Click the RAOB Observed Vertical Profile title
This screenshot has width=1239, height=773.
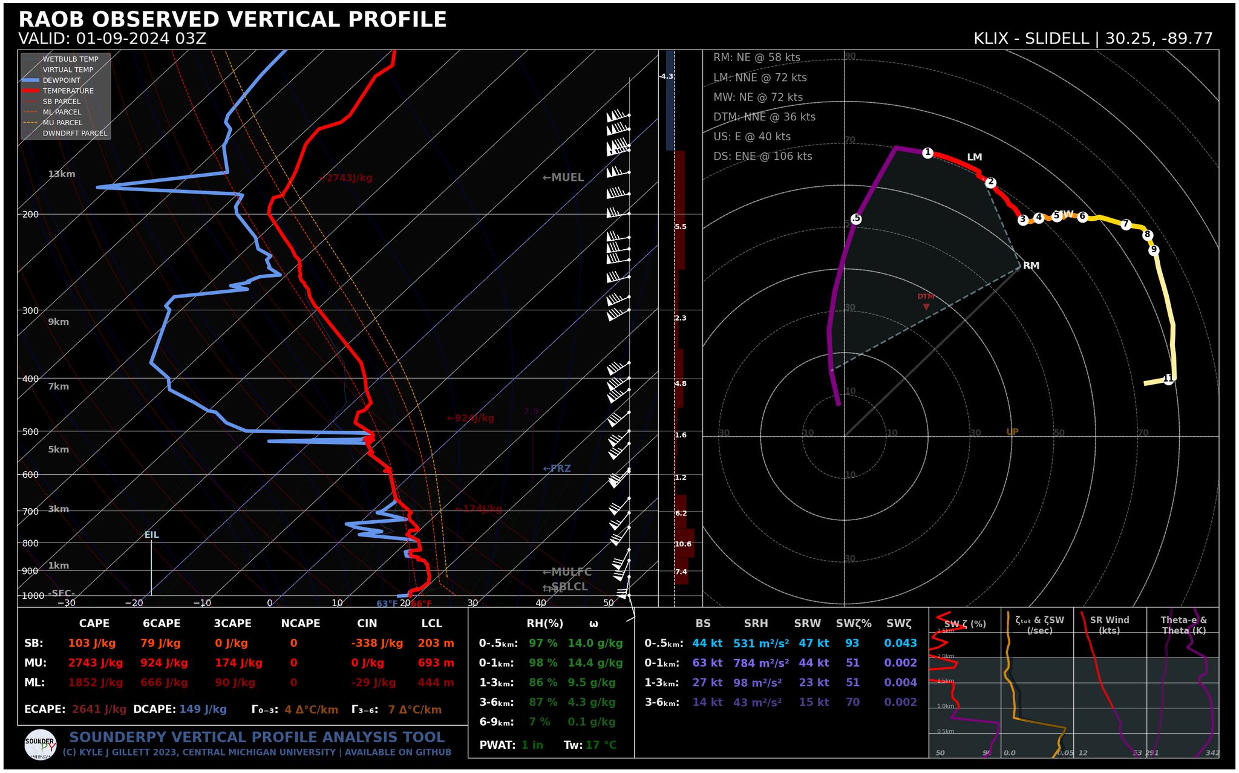tap(232, 19)
